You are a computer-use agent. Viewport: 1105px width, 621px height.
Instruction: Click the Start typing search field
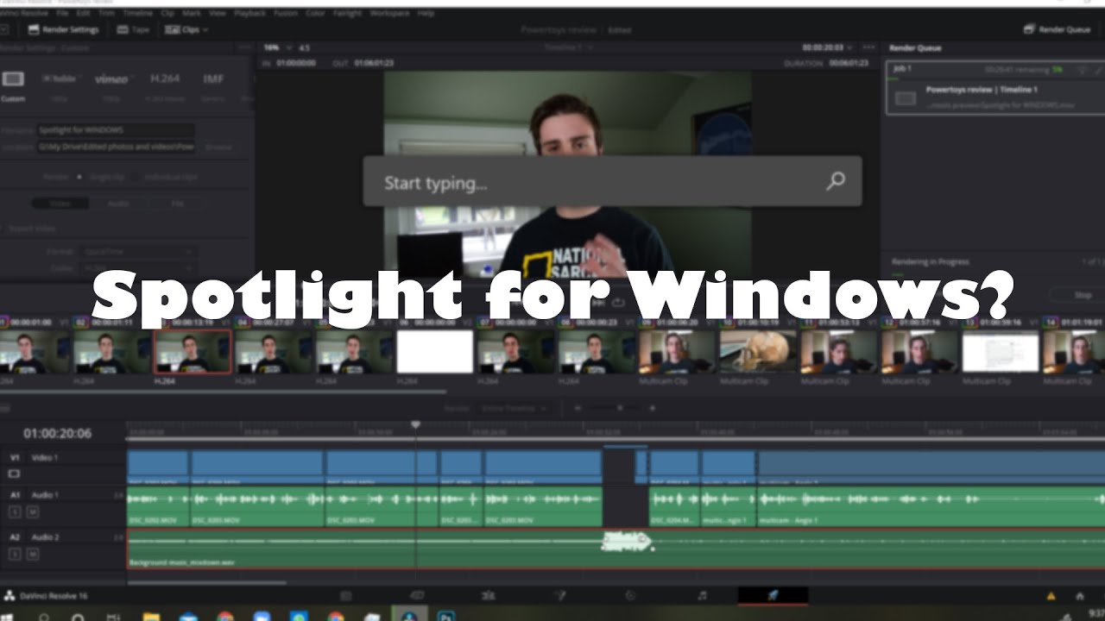612,181
